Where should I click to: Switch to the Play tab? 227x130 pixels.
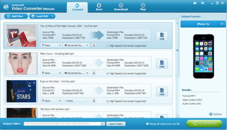(x=143, y=7)
